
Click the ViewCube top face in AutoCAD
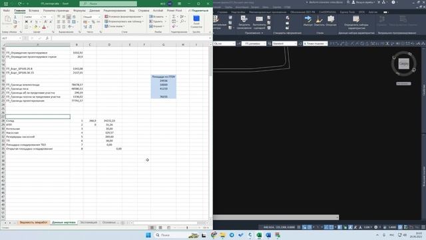404,64
